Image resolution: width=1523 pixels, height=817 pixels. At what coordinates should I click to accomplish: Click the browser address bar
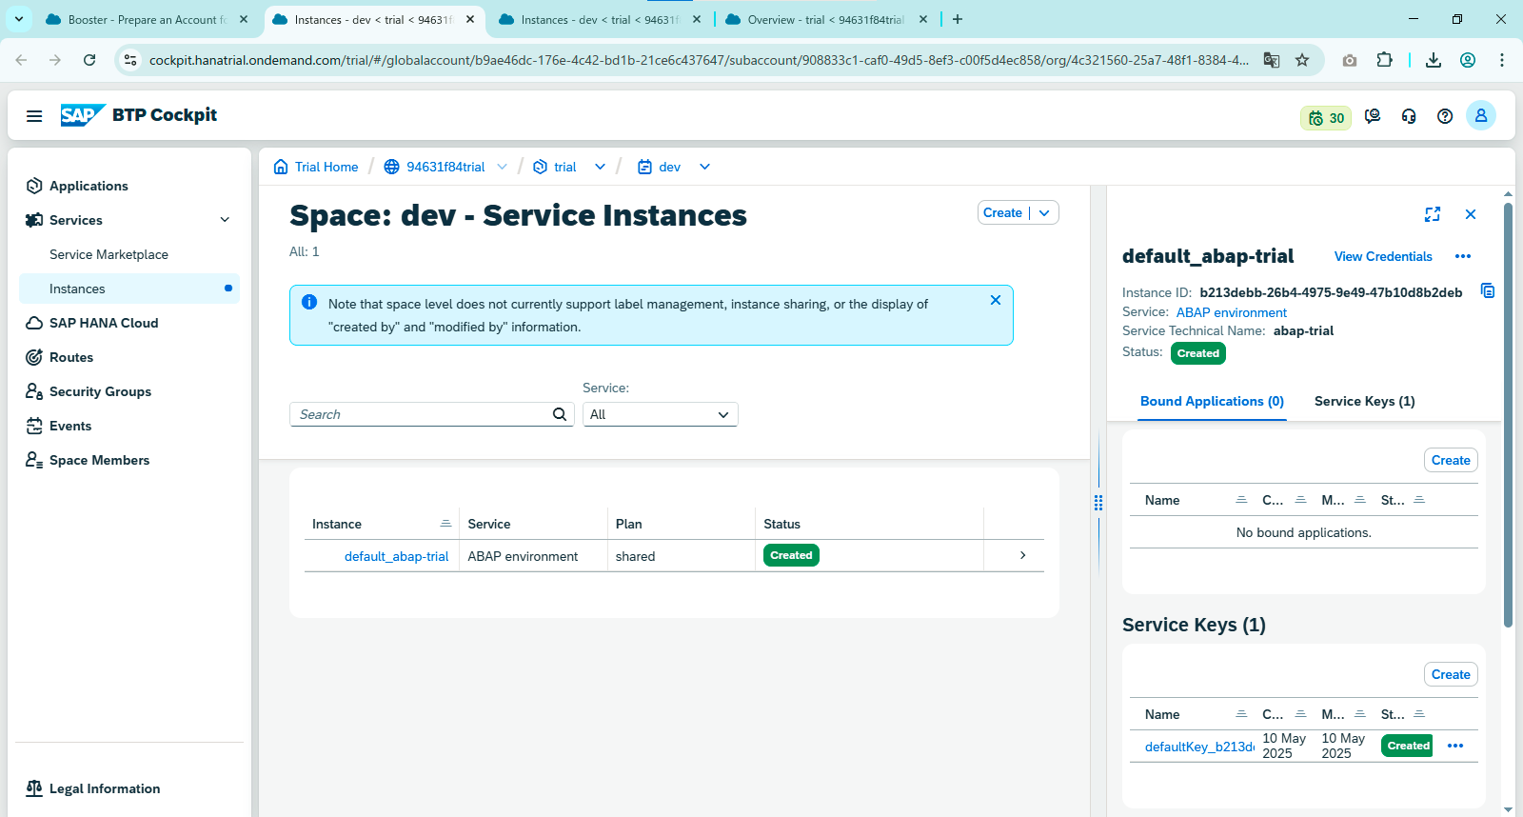(x=699, y=60)
